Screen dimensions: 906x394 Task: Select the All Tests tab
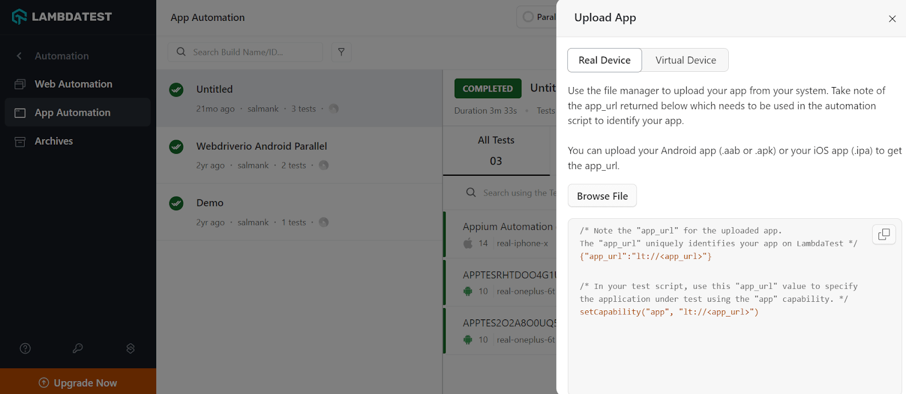(496, 150)
